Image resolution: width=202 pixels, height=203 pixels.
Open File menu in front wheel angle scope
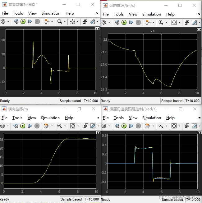coord(5,13)
